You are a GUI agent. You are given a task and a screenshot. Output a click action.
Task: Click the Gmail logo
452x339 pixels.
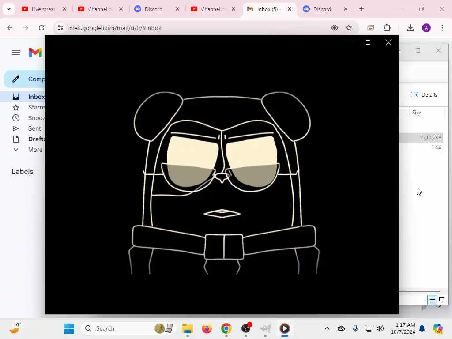click(35, 53)
